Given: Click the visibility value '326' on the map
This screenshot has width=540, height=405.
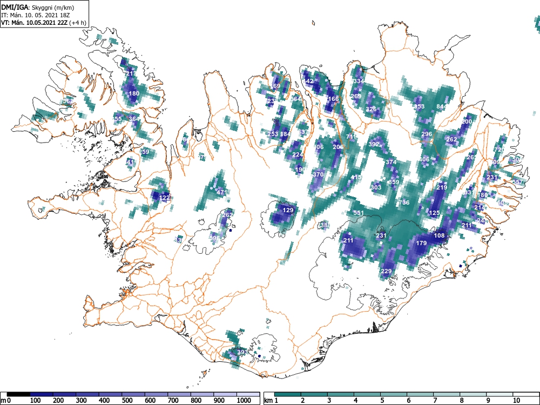Looking at the screenshot, I should click(372, 109).
